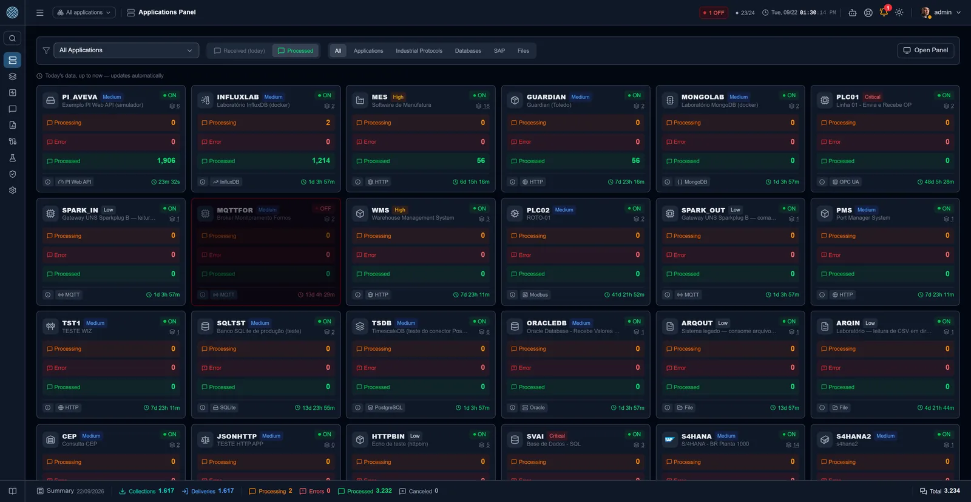Viewport: 971px width, 502px height.
Task: Click the Error row on MES card
Action: (x=421, y=142)
